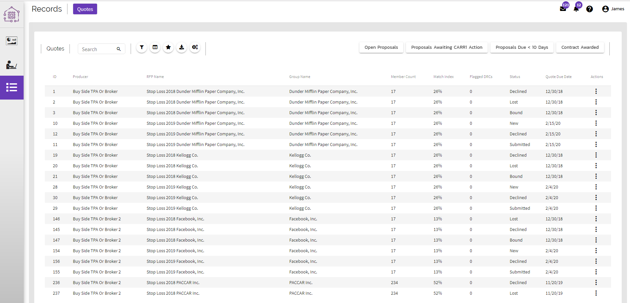This screenshot has width=630, height=303.
Task: Click the columns layout icon
Action: pyautogui.click(x=155, y=47)
